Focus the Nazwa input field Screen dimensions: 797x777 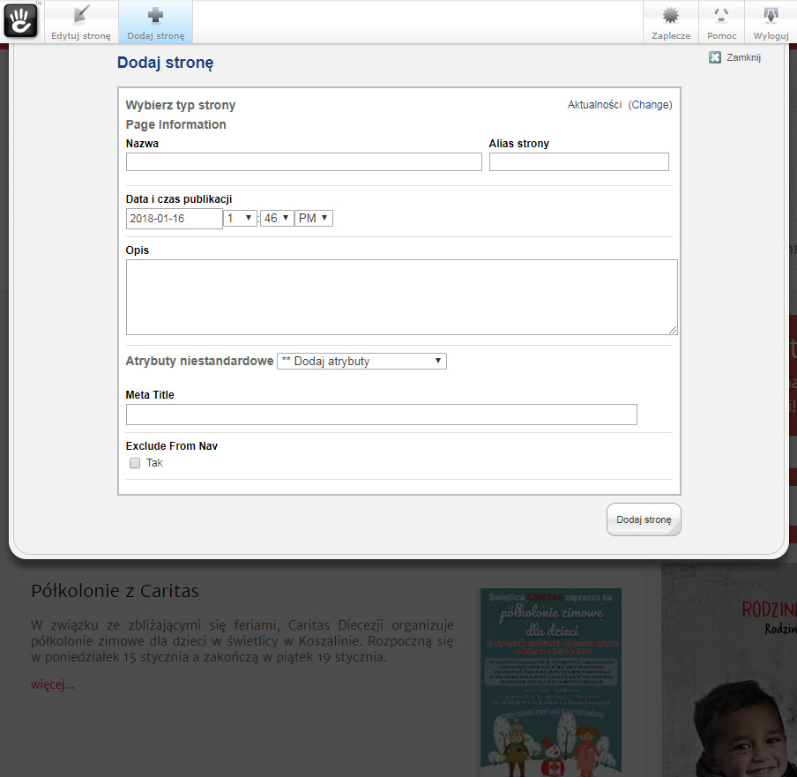(304, 161)
